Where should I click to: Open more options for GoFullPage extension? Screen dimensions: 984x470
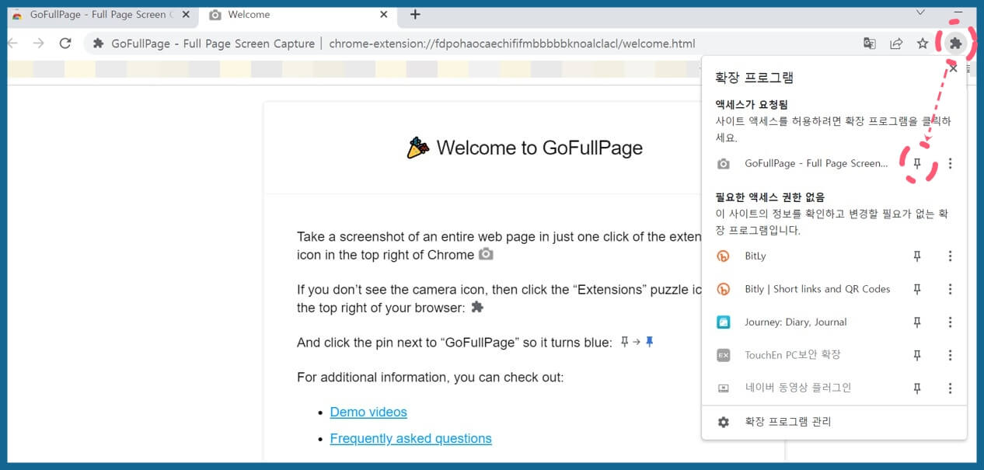[x=950, y=164]
